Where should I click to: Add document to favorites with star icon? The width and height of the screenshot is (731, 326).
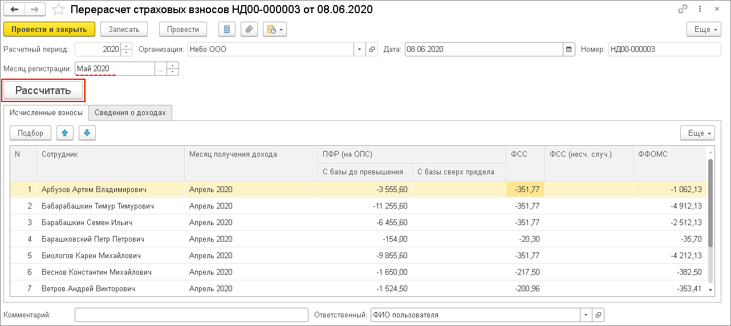(58, 10)
